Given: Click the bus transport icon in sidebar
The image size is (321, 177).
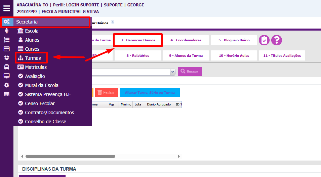Looking at the screenshot, I should point(7,67).
